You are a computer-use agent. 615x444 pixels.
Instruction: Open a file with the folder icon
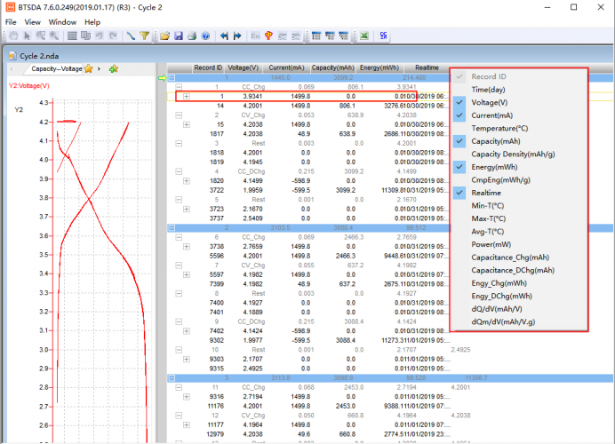coord(164,36)
